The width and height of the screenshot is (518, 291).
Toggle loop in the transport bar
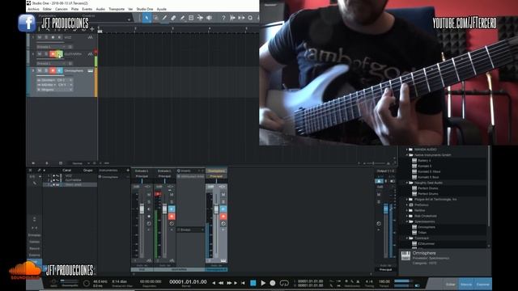click(x=284, y=283)
